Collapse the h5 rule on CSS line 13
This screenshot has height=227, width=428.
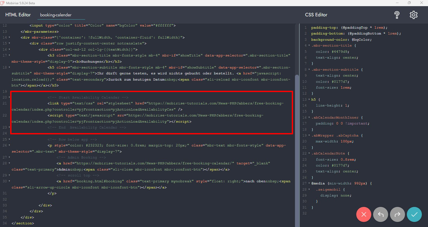(x=309, y=99)
